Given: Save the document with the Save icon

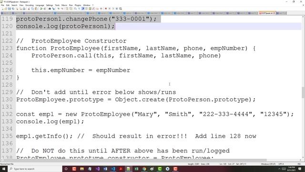Looking at the screenshot, I should point(10,9).
